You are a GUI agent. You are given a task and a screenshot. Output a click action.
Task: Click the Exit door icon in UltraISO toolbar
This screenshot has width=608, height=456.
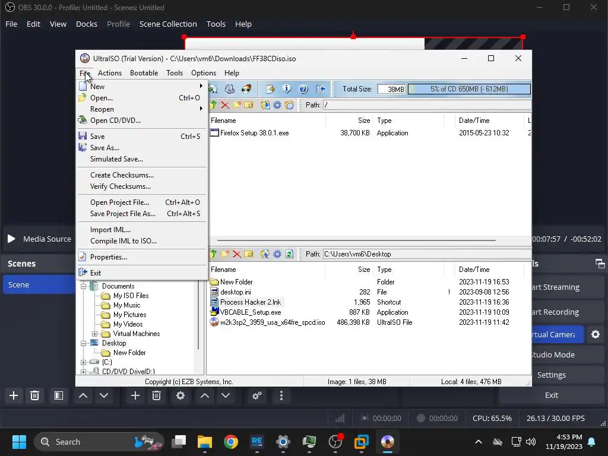click(320, 89)
